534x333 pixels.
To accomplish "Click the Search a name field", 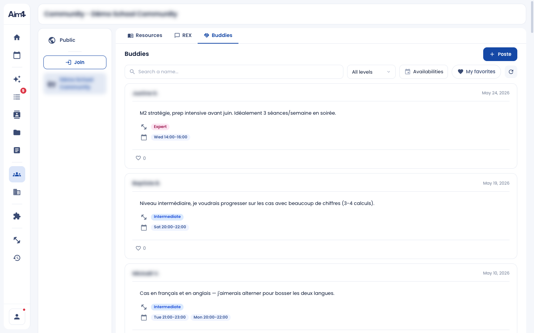I will pyautogui.click(x=234, y=72).
